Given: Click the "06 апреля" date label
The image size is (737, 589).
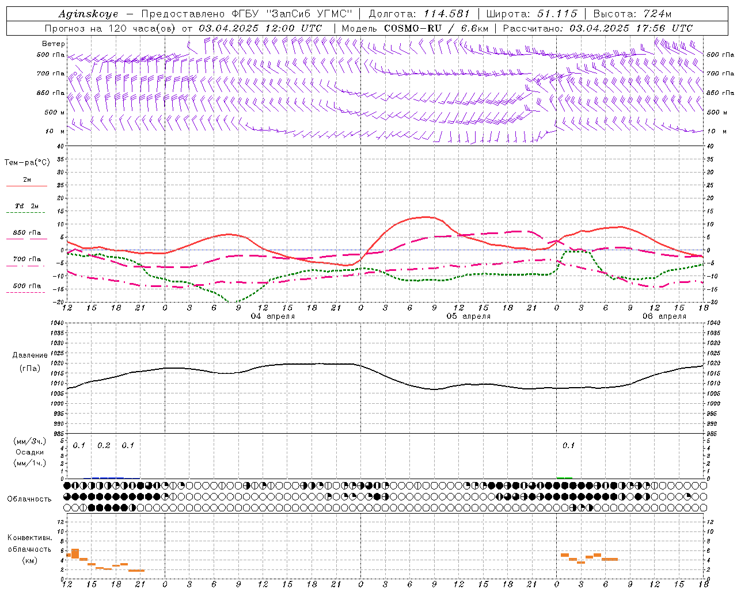Looking at the screenshot, I should coord(664,316).
